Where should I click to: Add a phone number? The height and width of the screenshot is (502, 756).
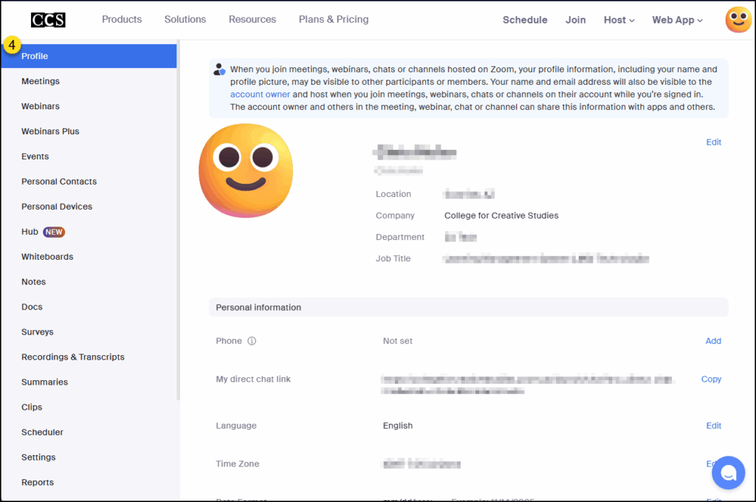[x=712, y=340]
